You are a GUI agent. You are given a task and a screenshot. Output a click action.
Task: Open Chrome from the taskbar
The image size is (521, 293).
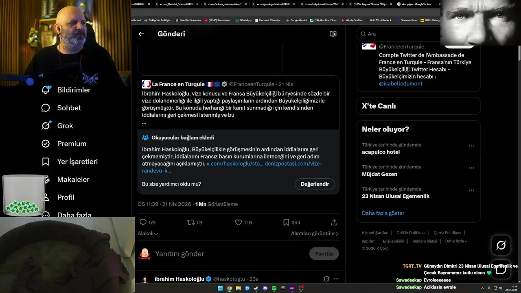click(x=229, y=288)
